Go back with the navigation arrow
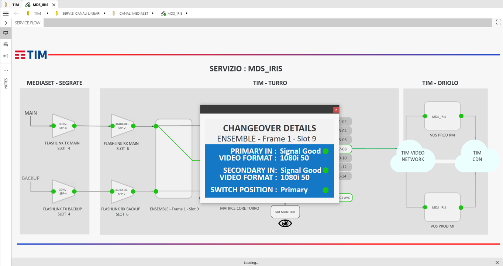Screen dimensions: 503x266 tap(16, 13)
